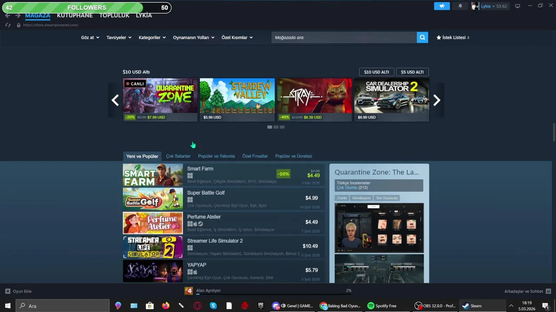556x312 pixels.
Task: Open the Windows Start menu
Action: coord(7,305)
